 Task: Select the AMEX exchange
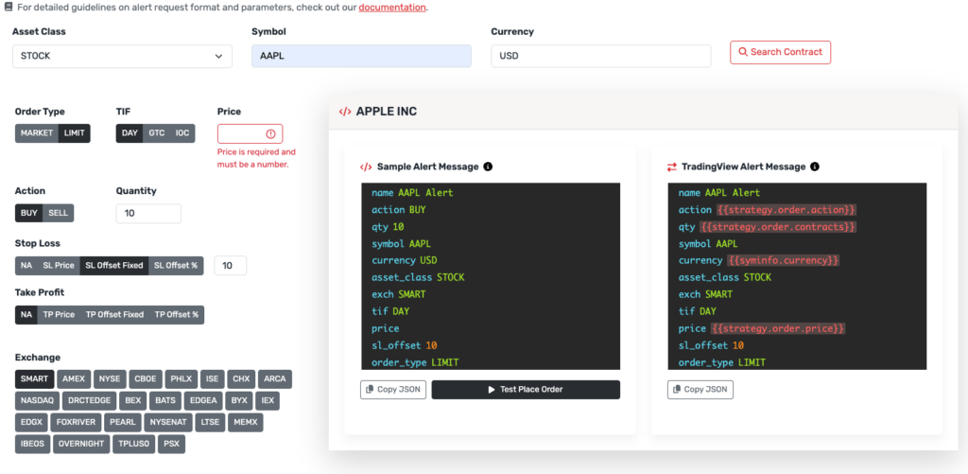[x=74, y=378]
